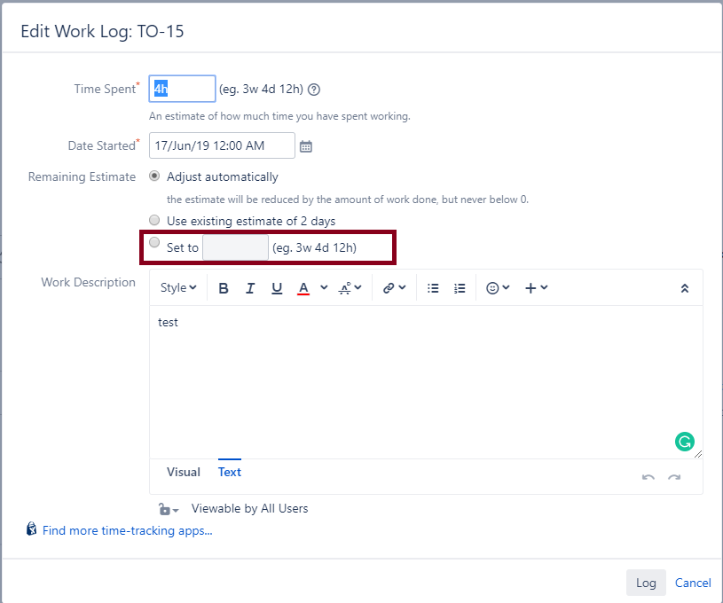The image size is (723, 603).
Task: Apply underline formatting in the editor
Action: (x=276, y=287)
